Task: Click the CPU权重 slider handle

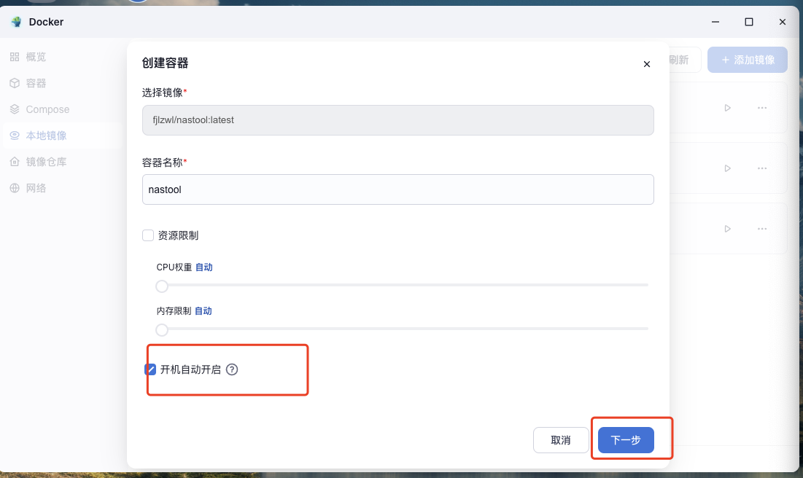Action: tap(162, 286)
